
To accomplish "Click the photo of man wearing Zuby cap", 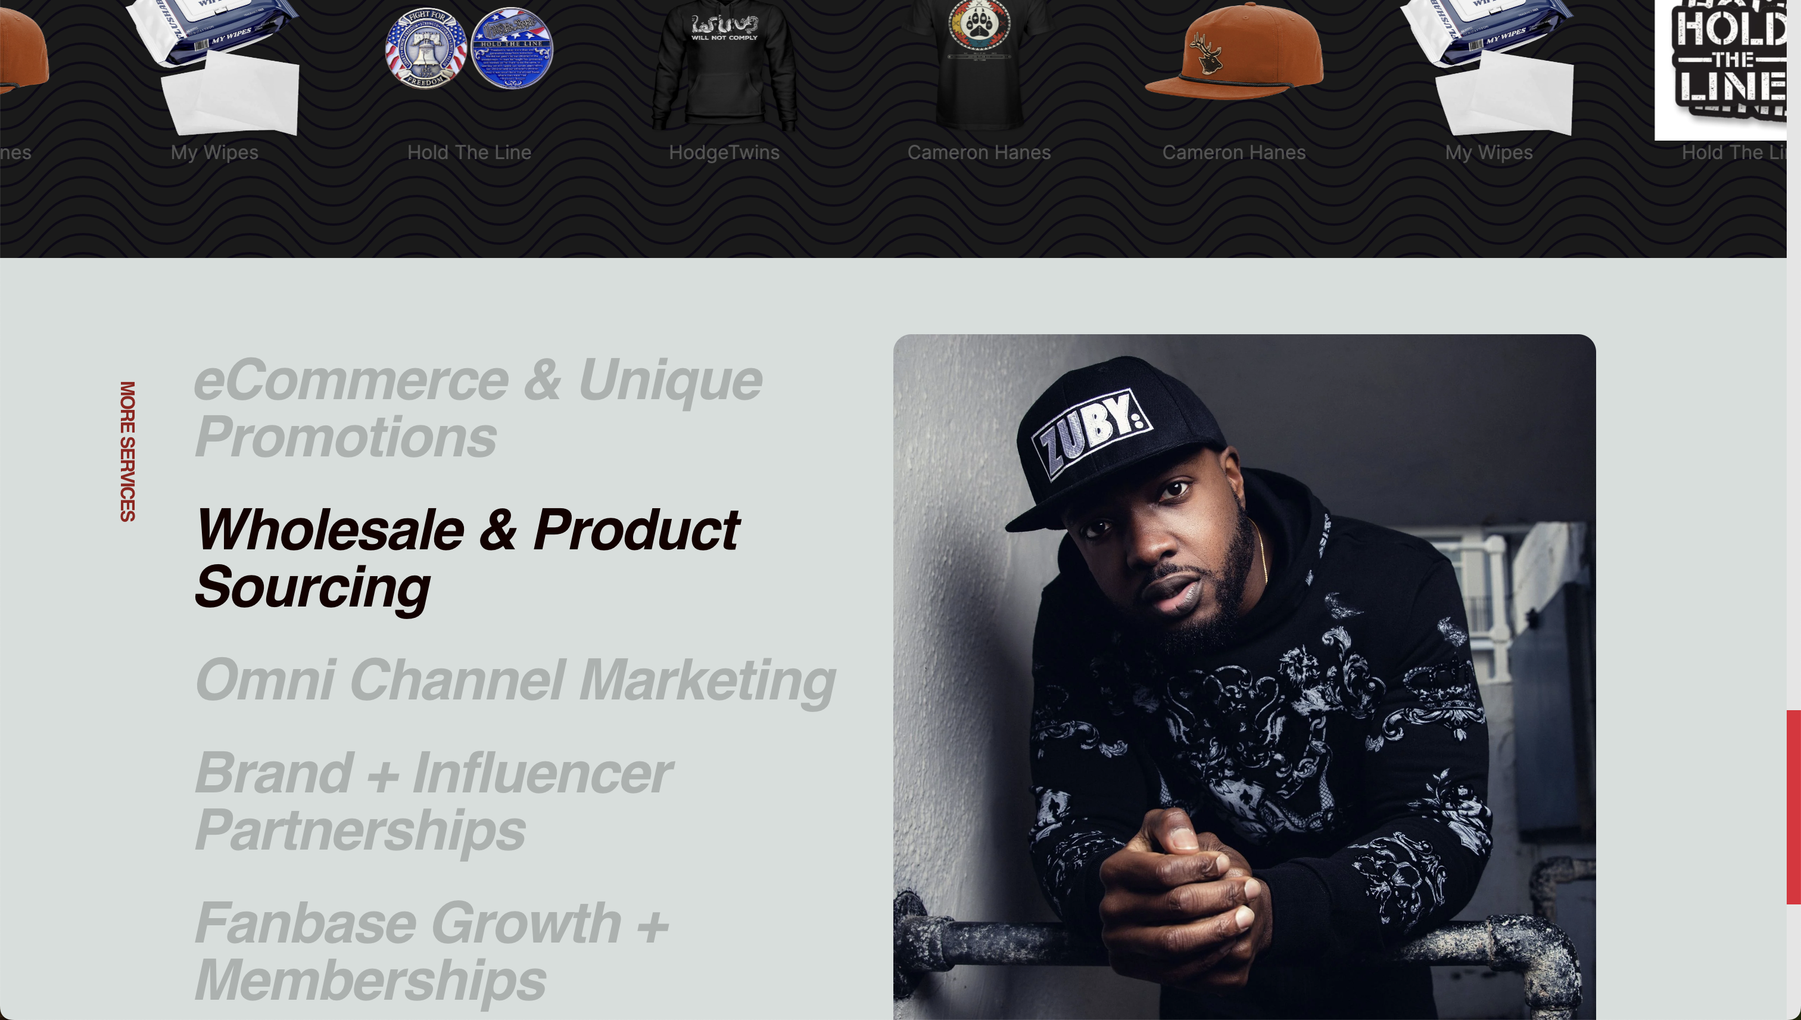I will (1244, 677).
